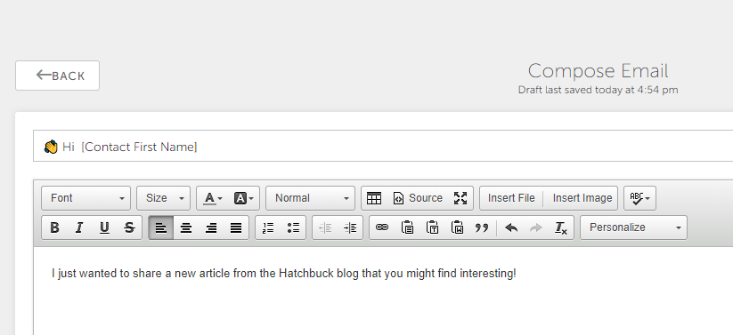Viewport: 733px width, 335px height.
Task: Click in the email body text
Action: click(284, 274)
